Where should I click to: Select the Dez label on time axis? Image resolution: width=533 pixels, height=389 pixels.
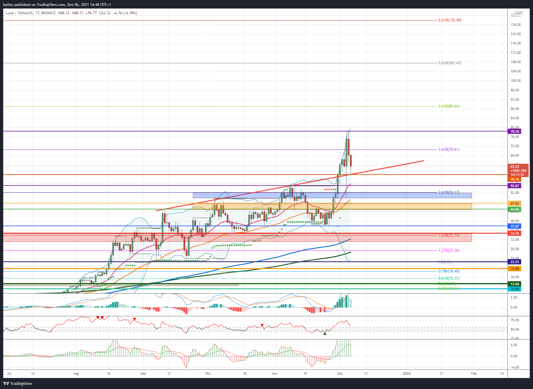coord(340,373)
